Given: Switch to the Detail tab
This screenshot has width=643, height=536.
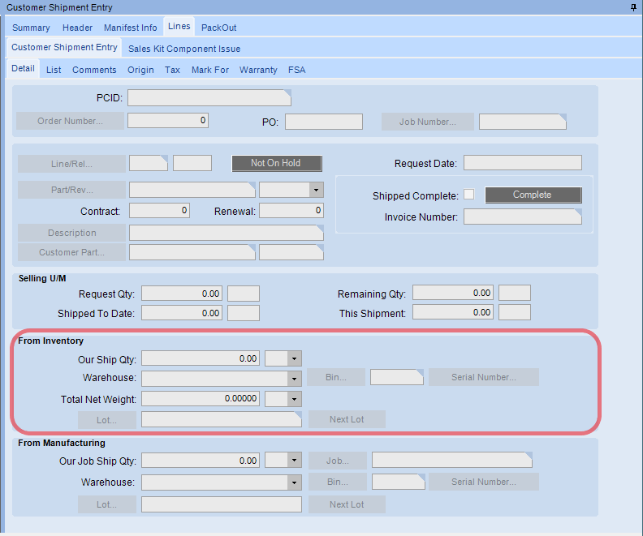Looking at the screenshot, I should (23, 68).
